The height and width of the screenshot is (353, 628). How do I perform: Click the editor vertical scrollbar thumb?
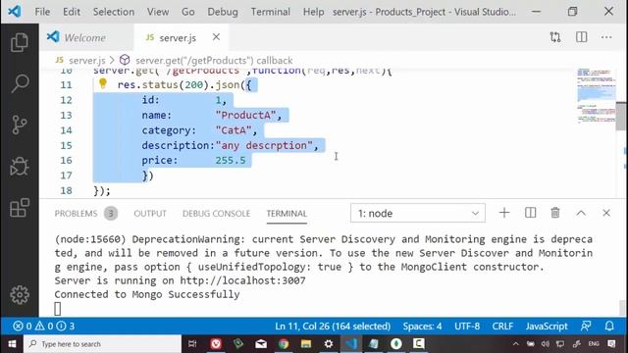[x=621, y=116]
